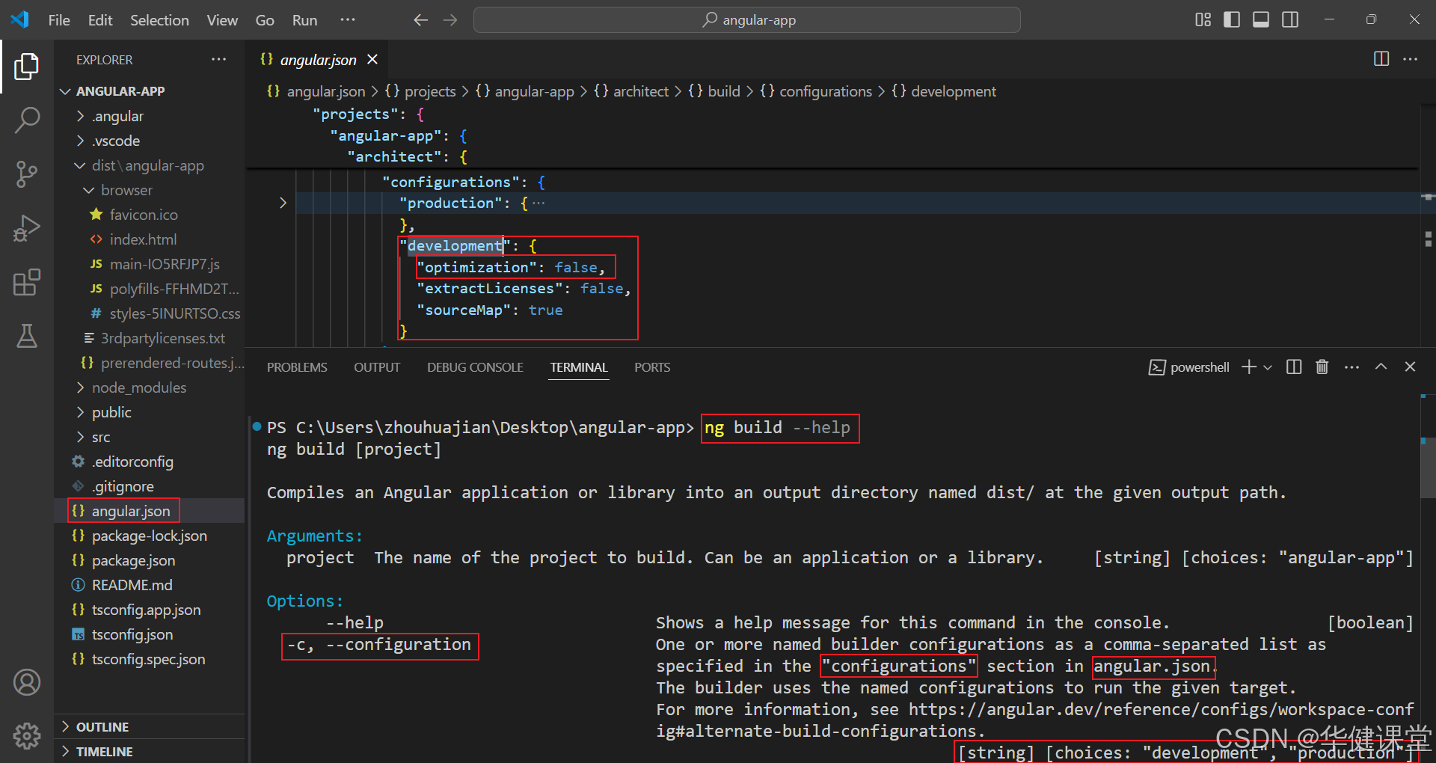
Task: Open styles-5INURTSO.css file
Action: [150, 313]
